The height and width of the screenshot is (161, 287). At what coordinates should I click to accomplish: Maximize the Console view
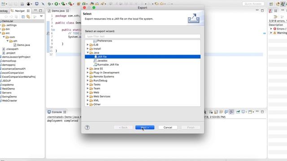coord(262,112)
